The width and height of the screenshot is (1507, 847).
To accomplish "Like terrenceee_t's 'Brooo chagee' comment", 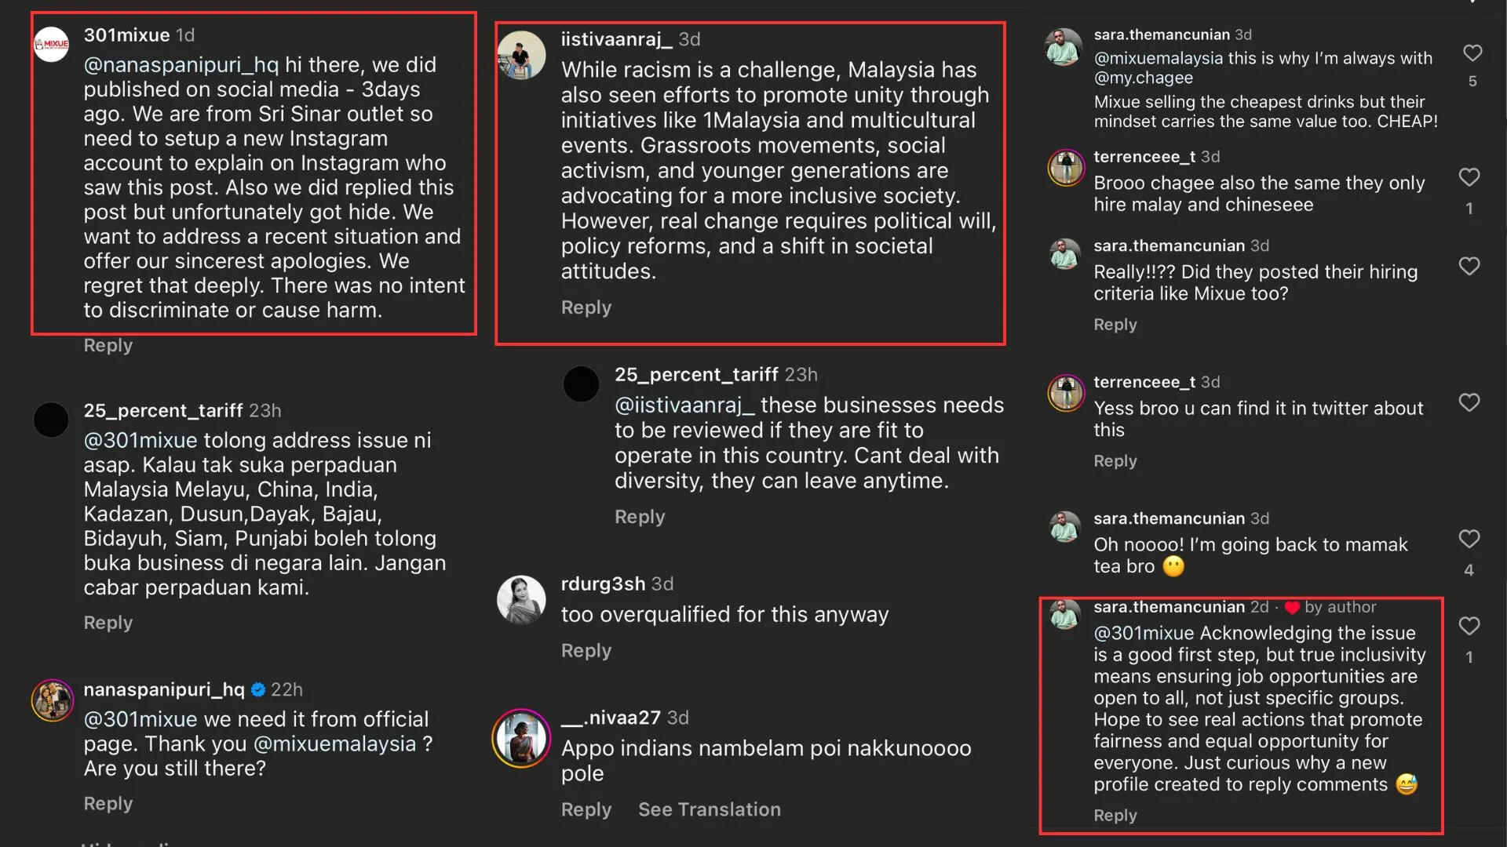I will tap(1469, 177).
